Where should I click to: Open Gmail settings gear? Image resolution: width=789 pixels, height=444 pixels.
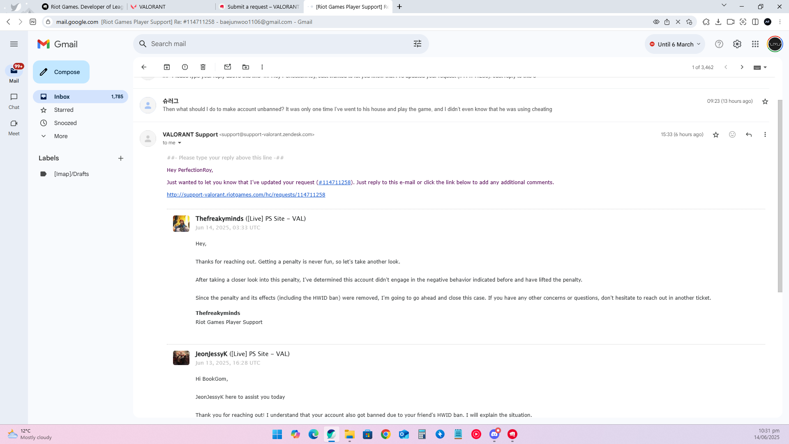click(x=737, y=44)
